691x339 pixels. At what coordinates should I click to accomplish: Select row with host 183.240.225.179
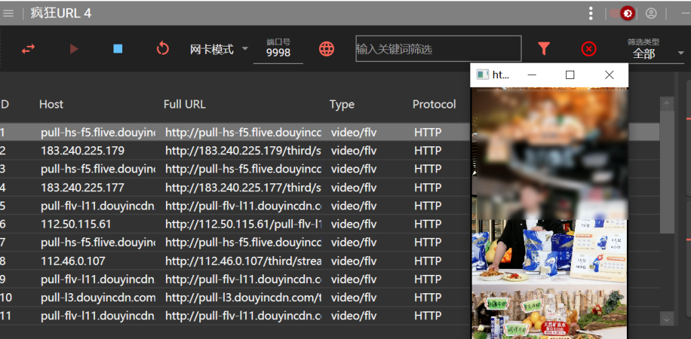click(x=82, y=151)
